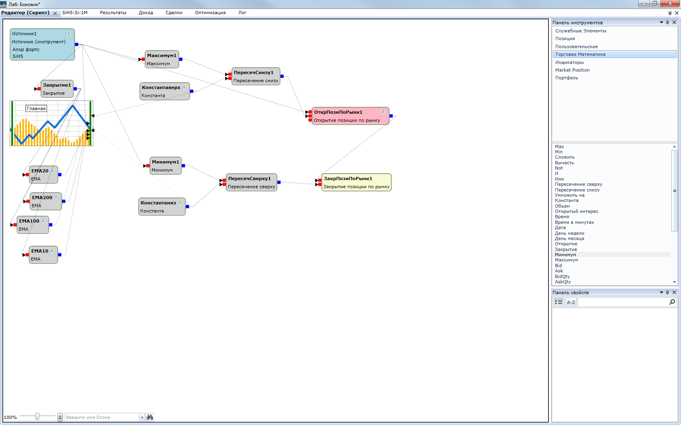This screenshot has height=425, width=681.
Task: Collapse the Источник1 block
Action: tap(69, 34)
